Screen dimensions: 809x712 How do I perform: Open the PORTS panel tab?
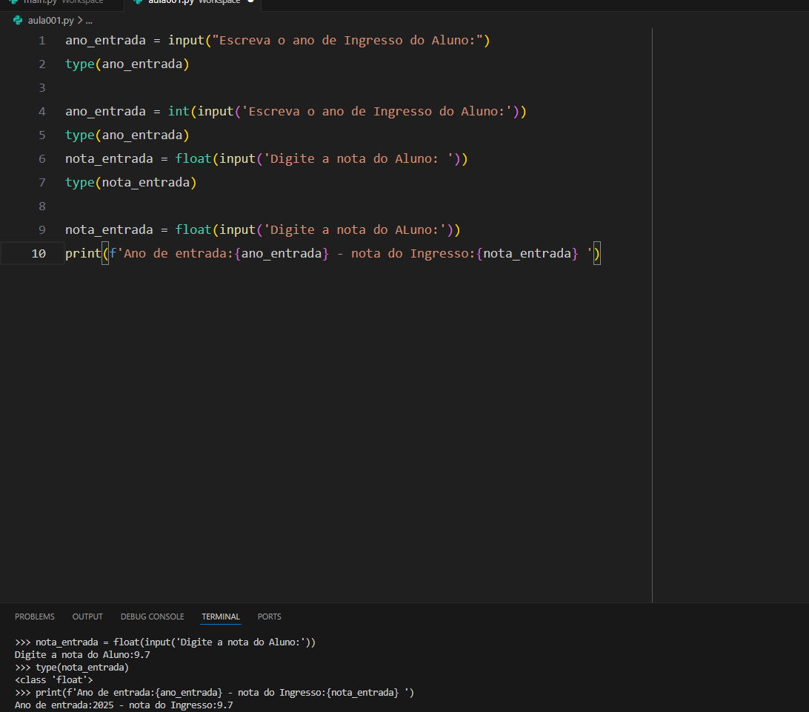click(270, 617)
